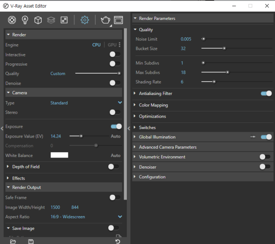
Task: Select the CPU render engine
Action: pos(96,45)
